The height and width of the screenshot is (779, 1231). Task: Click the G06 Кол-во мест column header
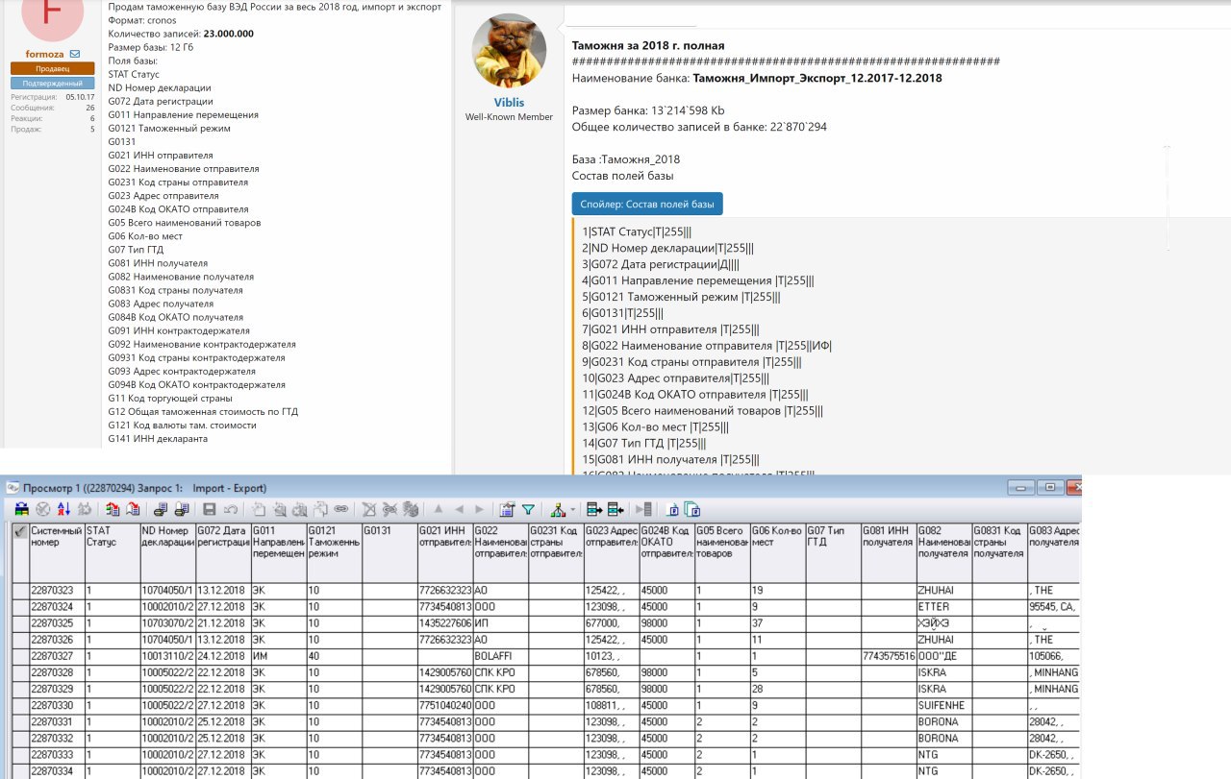tap(778, 552)
